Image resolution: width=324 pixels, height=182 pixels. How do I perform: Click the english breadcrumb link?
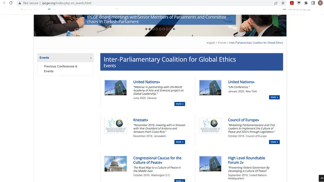pyautogui.click(x=211, y=43)
